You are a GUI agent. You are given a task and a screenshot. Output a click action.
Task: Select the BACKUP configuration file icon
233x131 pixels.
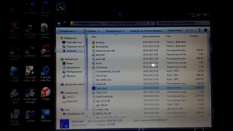coord(94,55)
